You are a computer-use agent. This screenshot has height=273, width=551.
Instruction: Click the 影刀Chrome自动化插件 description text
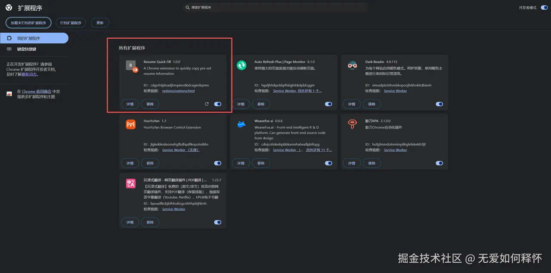[384, 127]
